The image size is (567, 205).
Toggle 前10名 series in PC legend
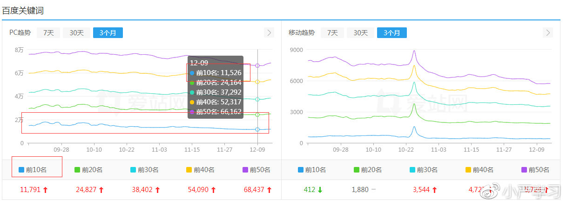33,170
